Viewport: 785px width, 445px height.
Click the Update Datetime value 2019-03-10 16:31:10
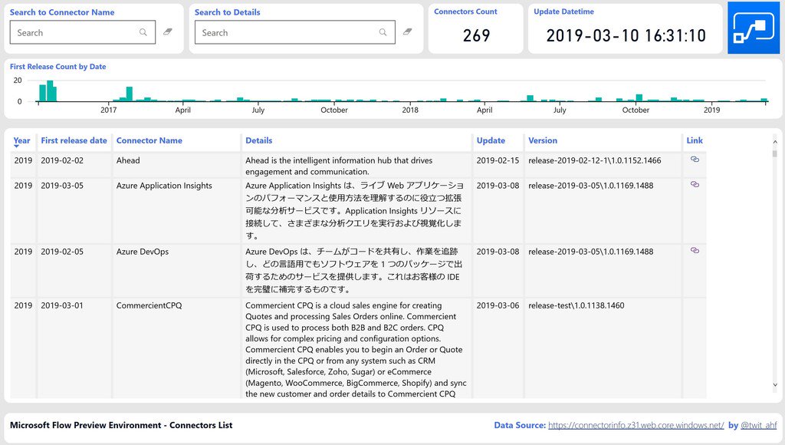pyautogui.click(x=626, y=35)
